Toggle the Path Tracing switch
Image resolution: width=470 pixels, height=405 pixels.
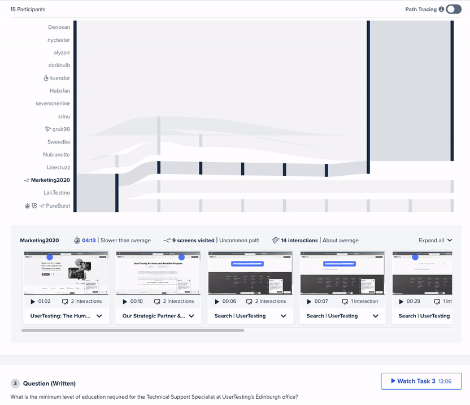click(453, 9)
